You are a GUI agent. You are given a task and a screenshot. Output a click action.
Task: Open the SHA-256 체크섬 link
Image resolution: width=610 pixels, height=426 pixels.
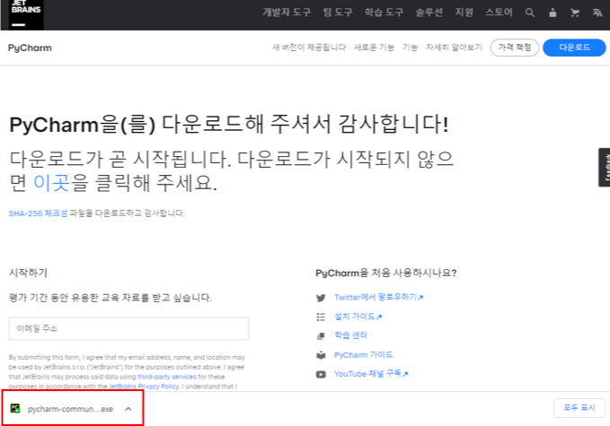pos(38,213)
